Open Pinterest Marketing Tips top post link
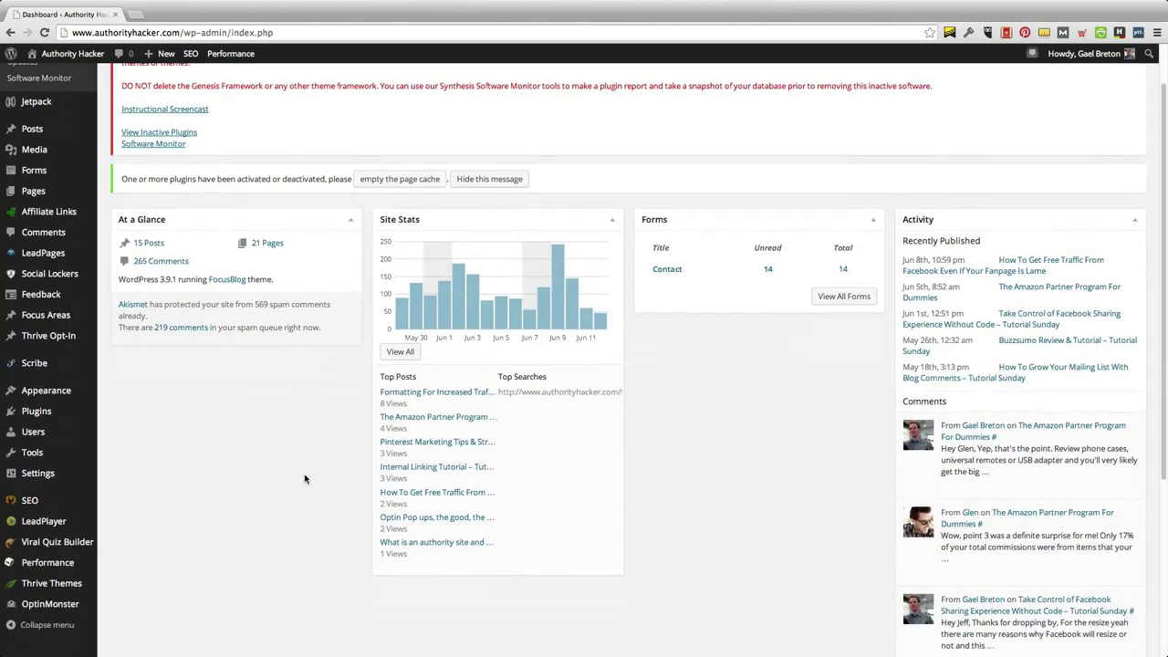This screenshot has height=657, width=1168. pos(437,442)
